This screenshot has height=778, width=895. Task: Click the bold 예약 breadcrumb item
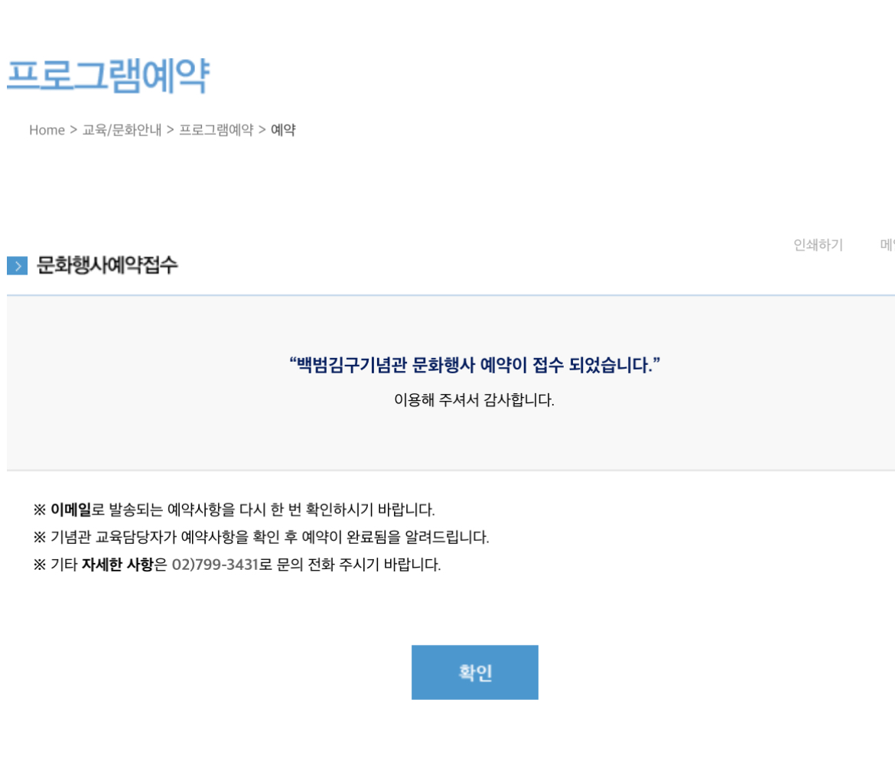tap(283, 130)
